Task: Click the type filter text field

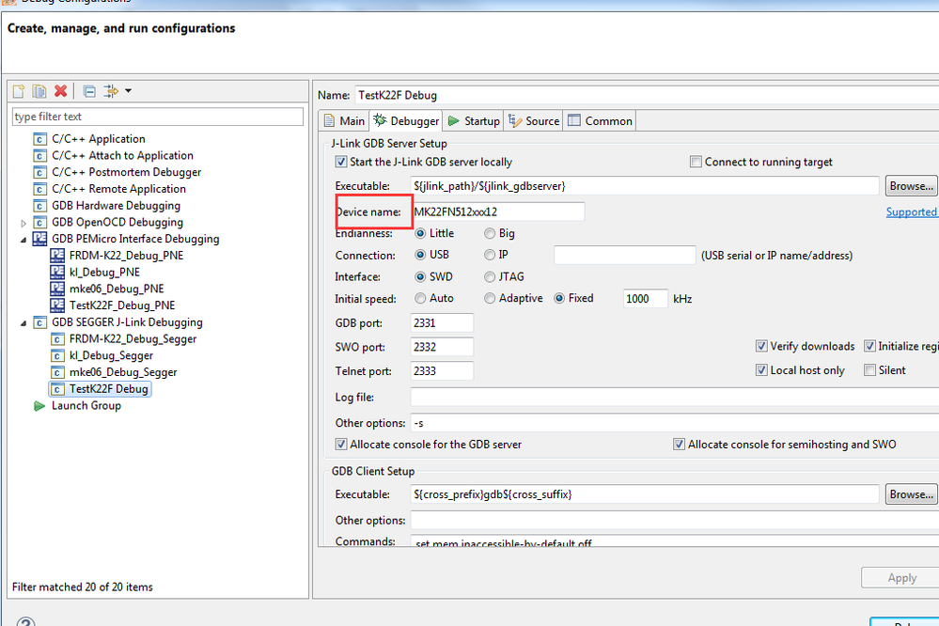Action: coord(158,117)
